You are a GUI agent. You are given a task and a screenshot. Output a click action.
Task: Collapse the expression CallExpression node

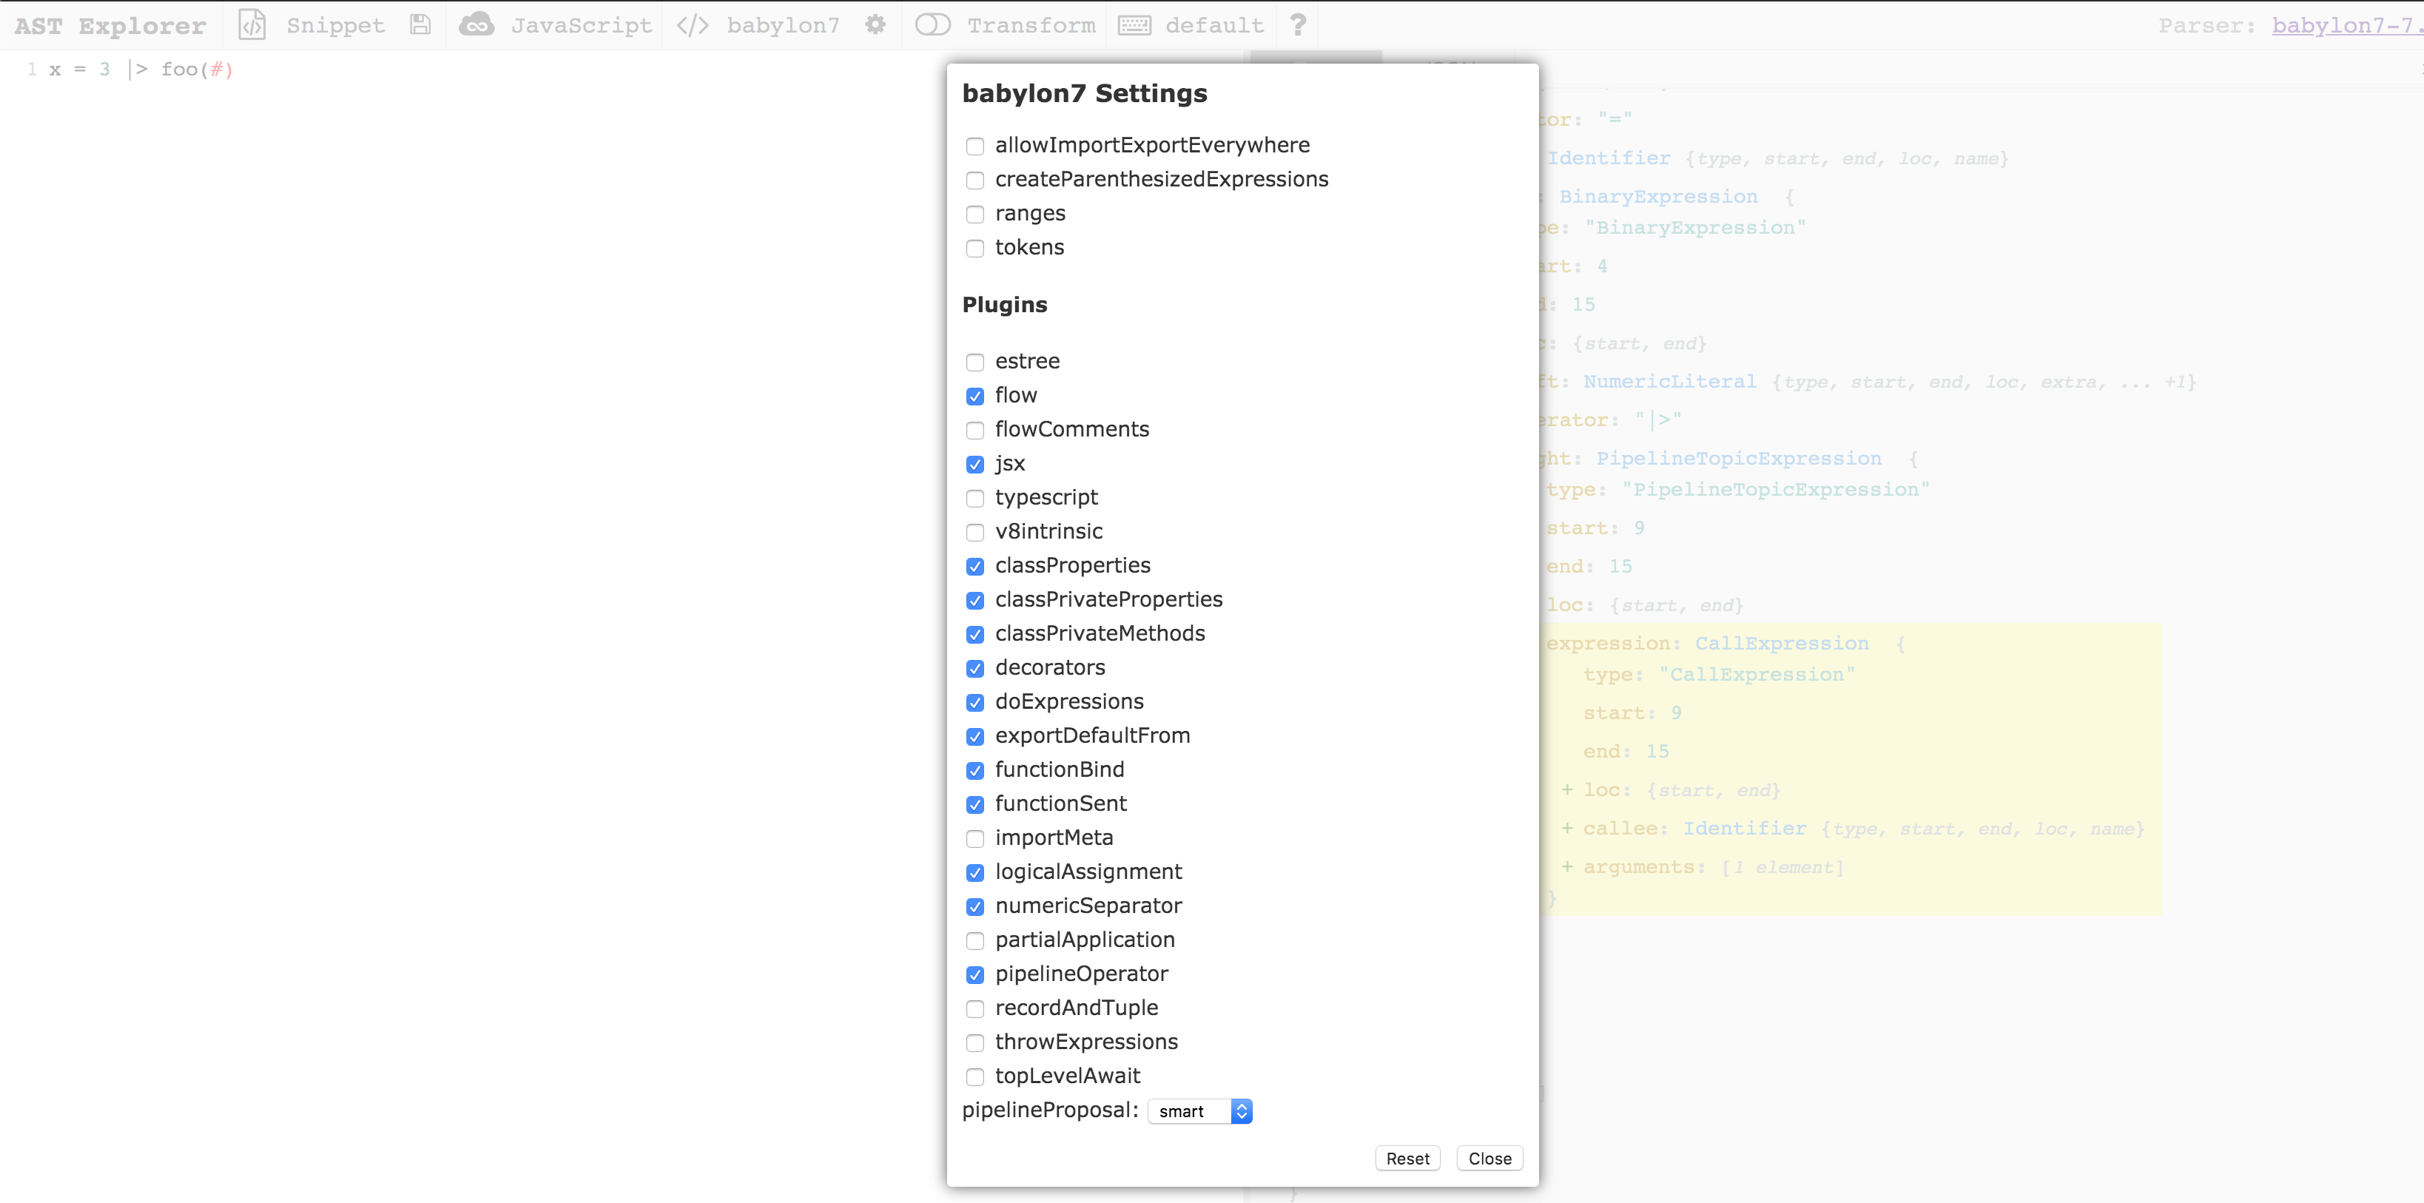tap(1781, 644)
